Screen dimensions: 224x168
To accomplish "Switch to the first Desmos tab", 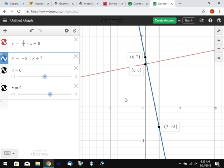I will pos(137,4).
